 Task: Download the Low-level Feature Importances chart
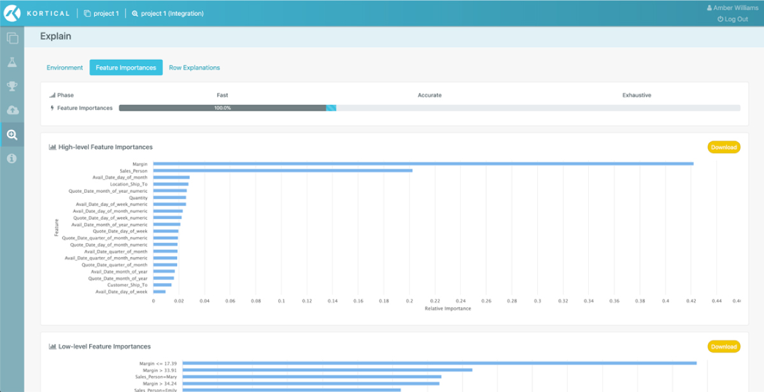tap(724, 347)
